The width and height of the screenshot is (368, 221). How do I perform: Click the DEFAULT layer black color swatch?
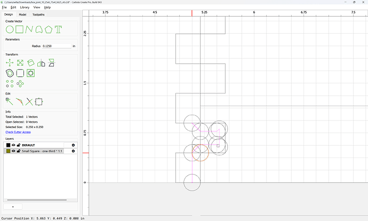click(x=8, y=145)
